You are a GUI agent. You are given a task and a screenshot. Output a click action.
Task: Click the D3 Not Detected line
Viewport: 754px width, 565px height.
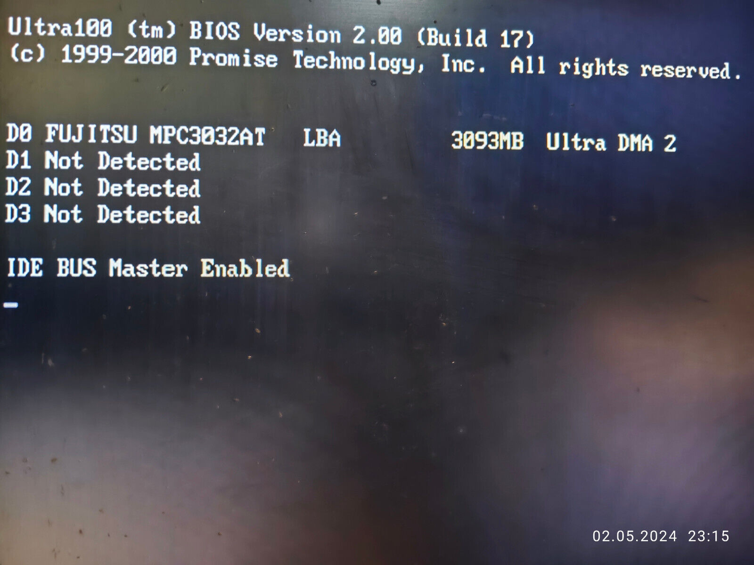click(x=103, y=214)
